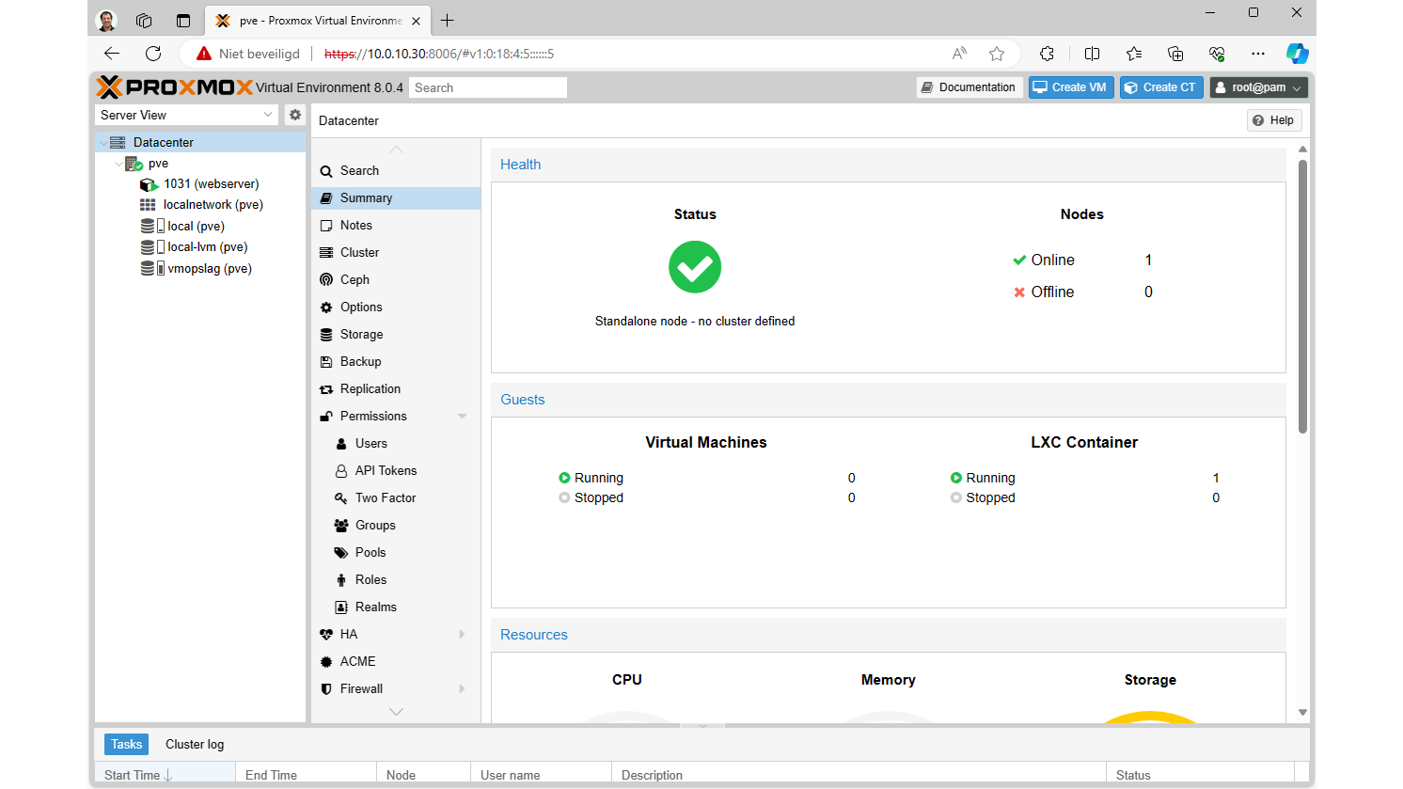Open the Replication menu item

tap(395, 389)
